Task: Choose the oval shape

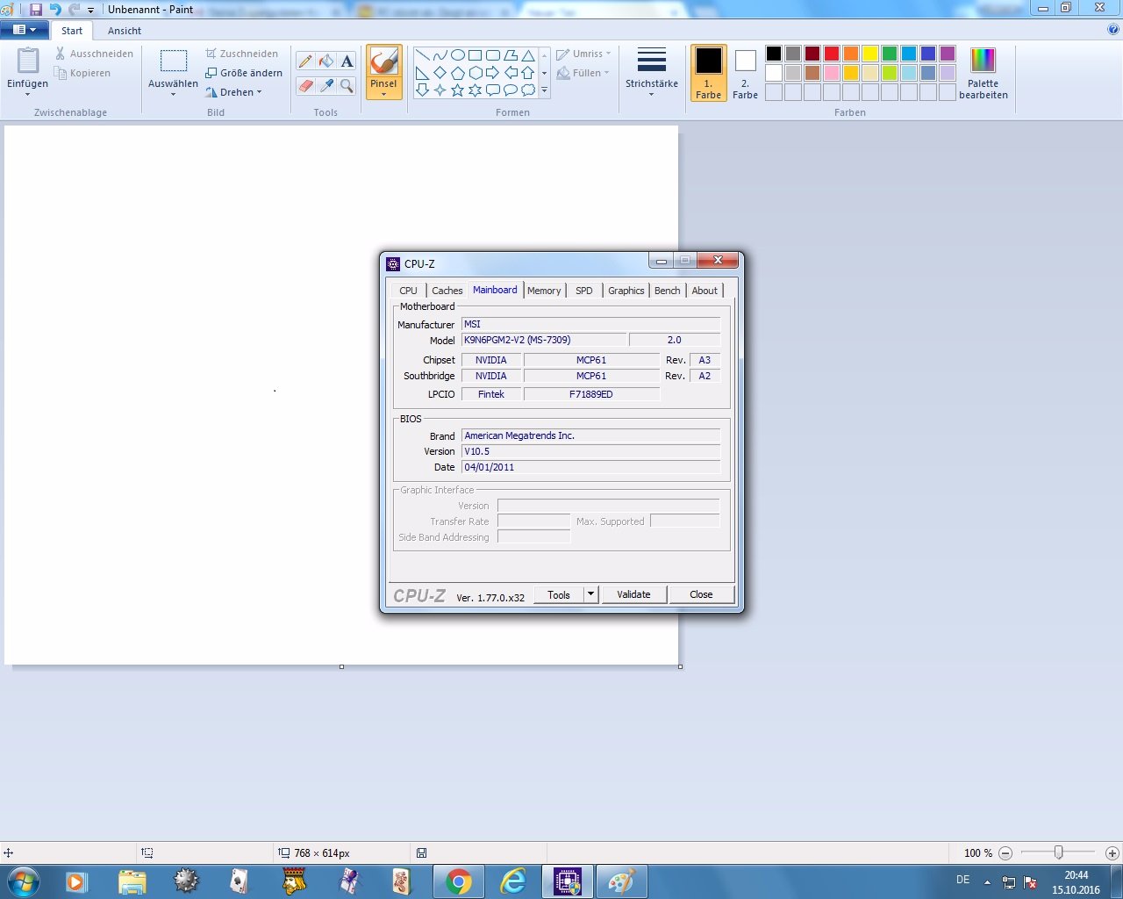Action: click(x=457, y=55)
